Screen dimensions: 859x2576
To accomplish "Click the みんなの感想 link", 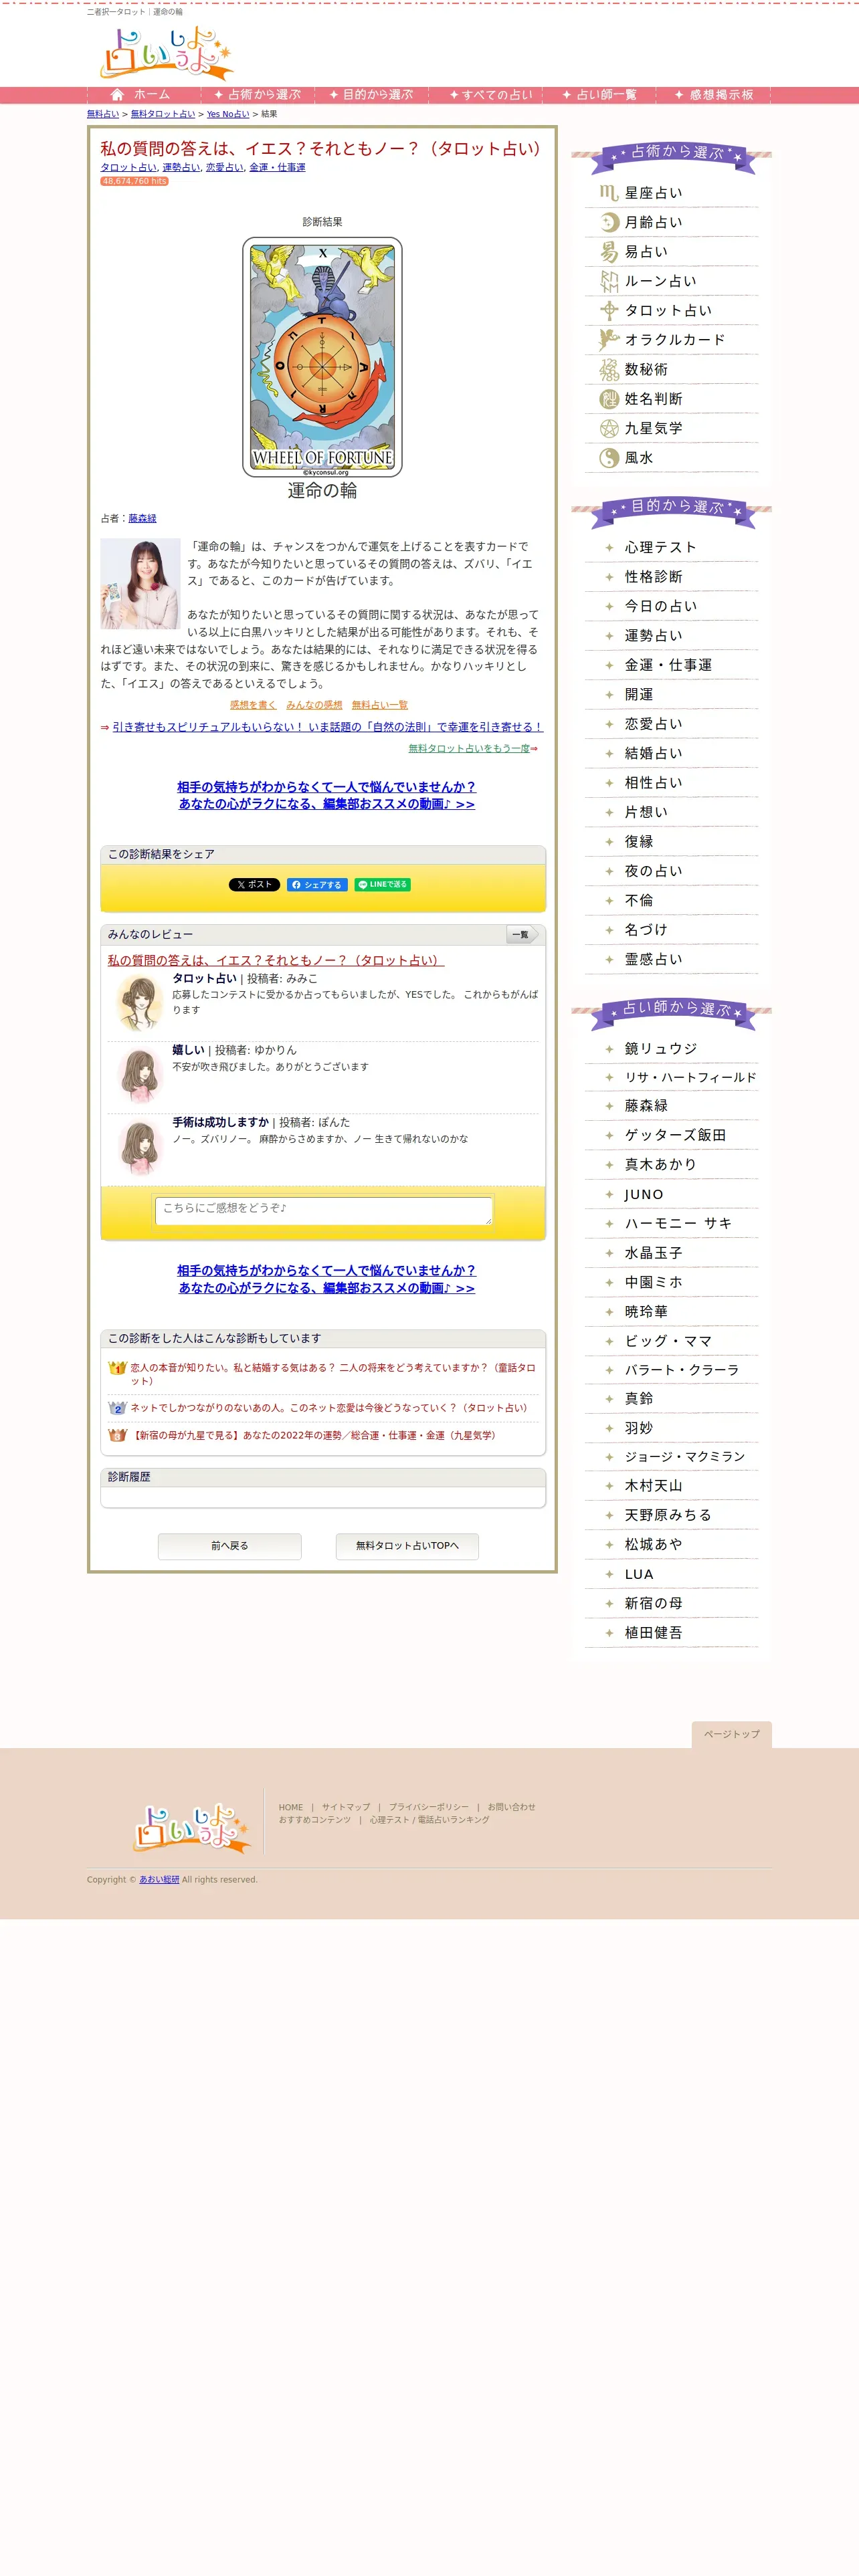I will (x=314, y=705).
